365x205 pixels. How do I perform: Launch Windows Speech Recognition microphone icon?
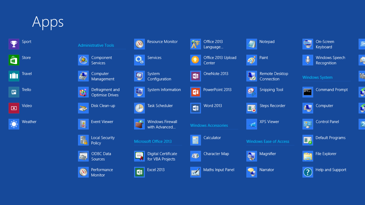[308, 60]
